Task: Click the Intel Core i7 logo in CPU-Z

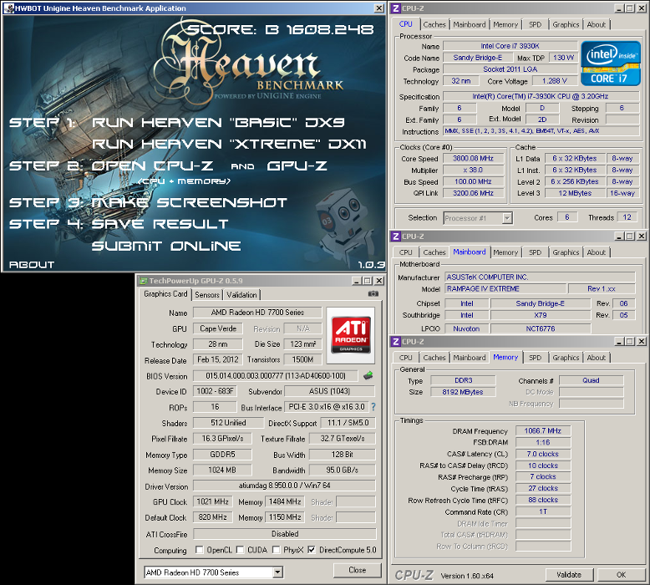Action: 611,64
